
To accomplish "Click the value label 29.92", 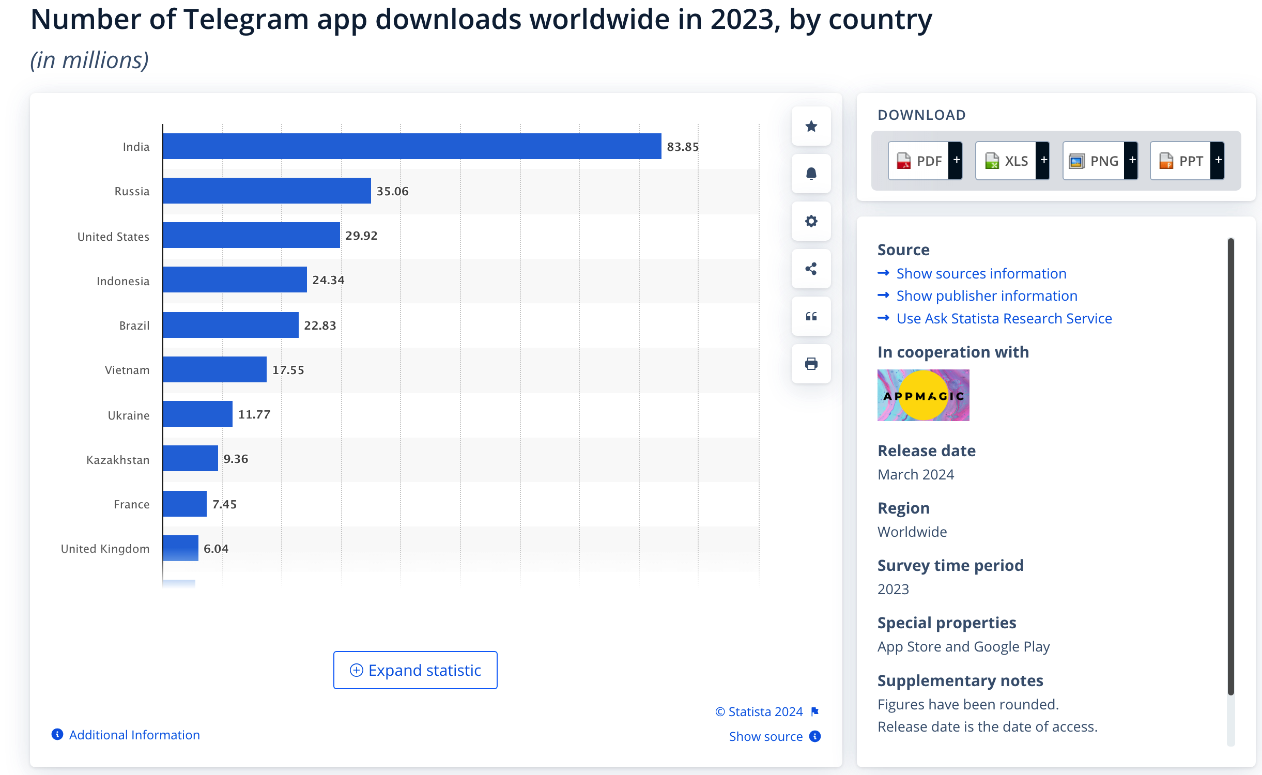I will 361,236.
